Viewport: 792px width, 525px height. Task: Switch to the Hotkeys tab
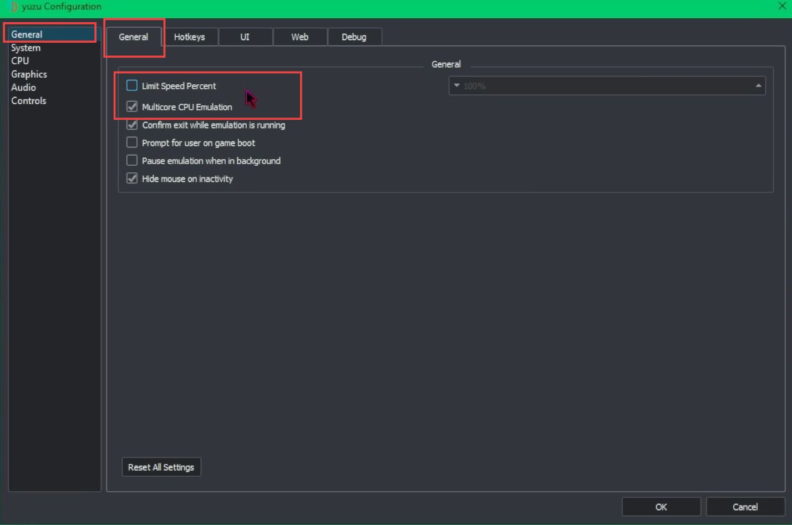190,37
